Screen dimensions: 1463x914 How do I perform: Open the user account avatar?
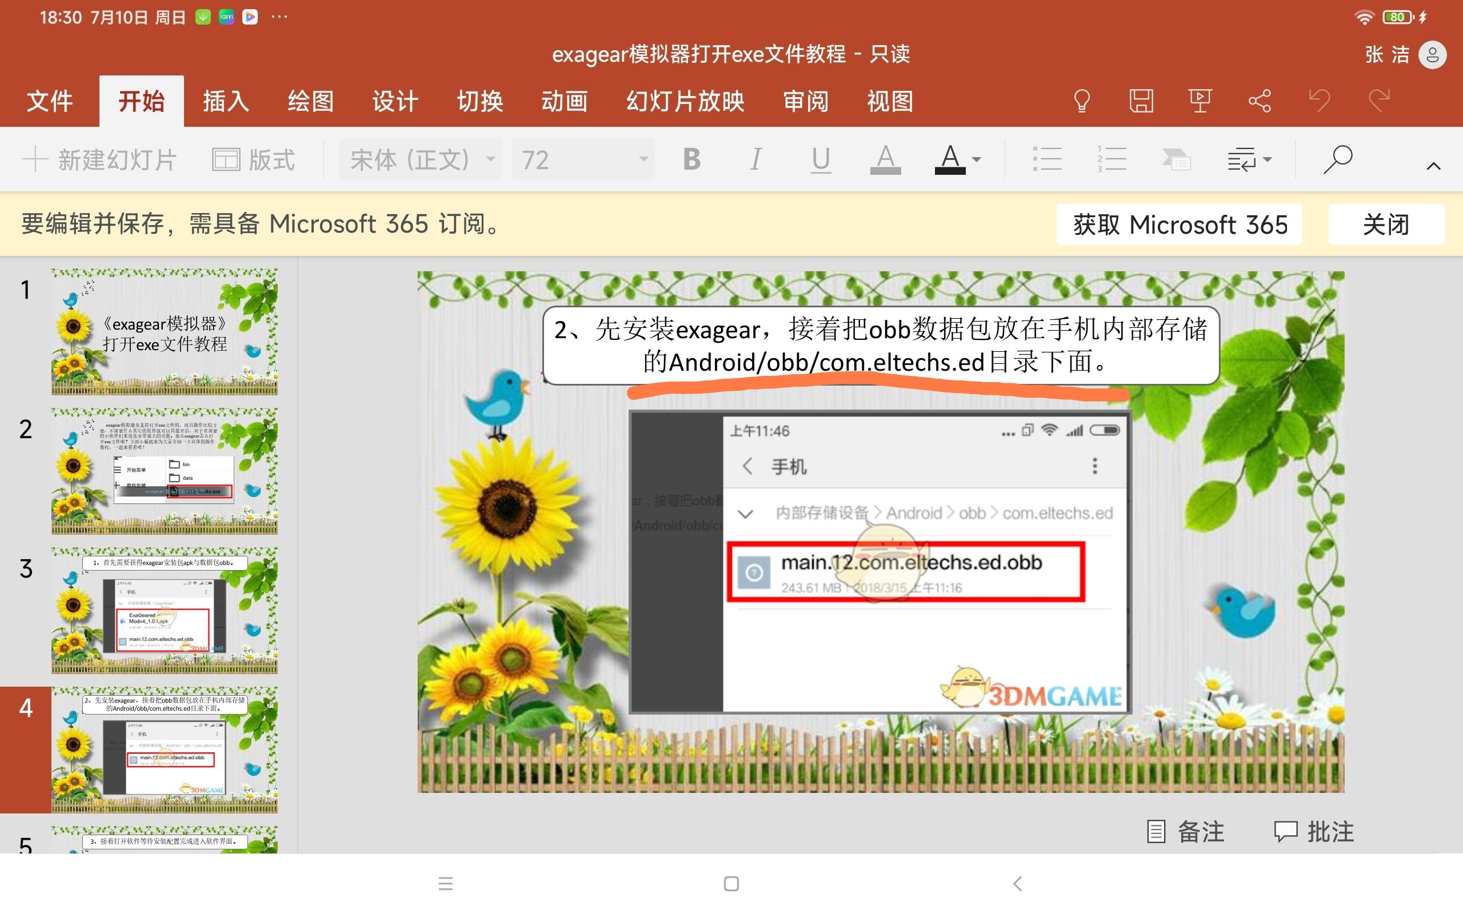1432,55
